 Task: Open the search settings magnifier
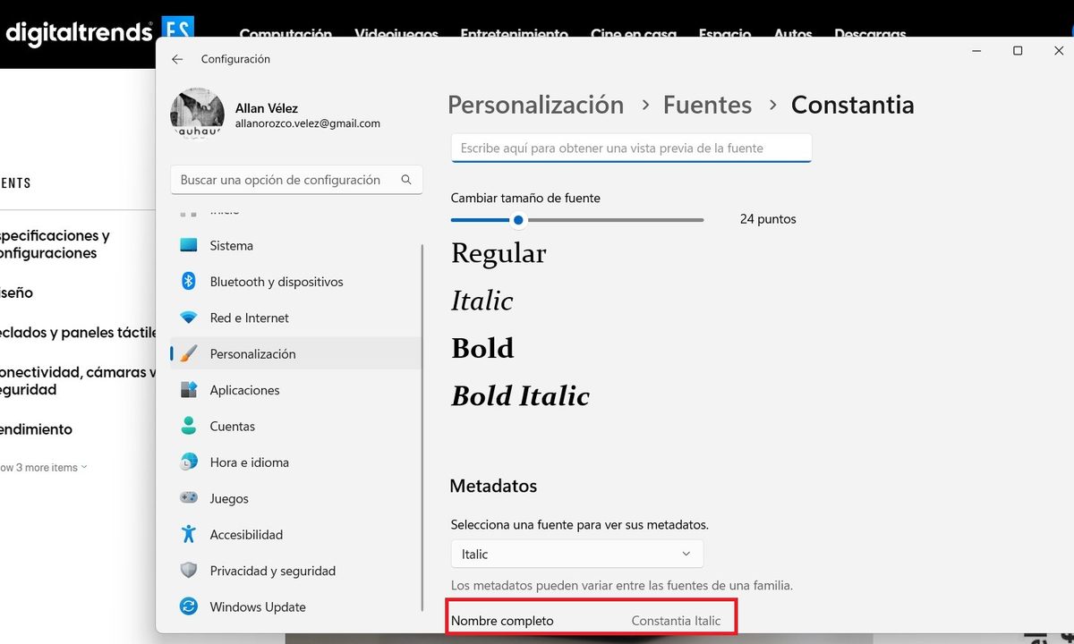coord(407,179)
